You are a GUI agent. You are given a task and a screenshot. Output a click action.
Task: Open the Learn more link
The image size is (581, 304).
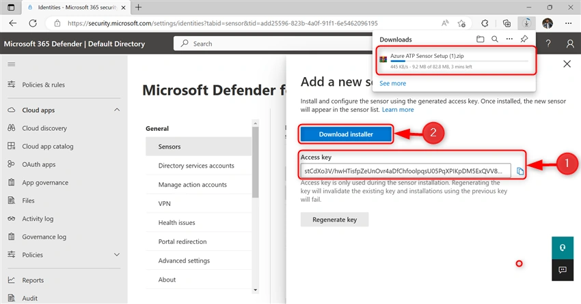(398, 110)
